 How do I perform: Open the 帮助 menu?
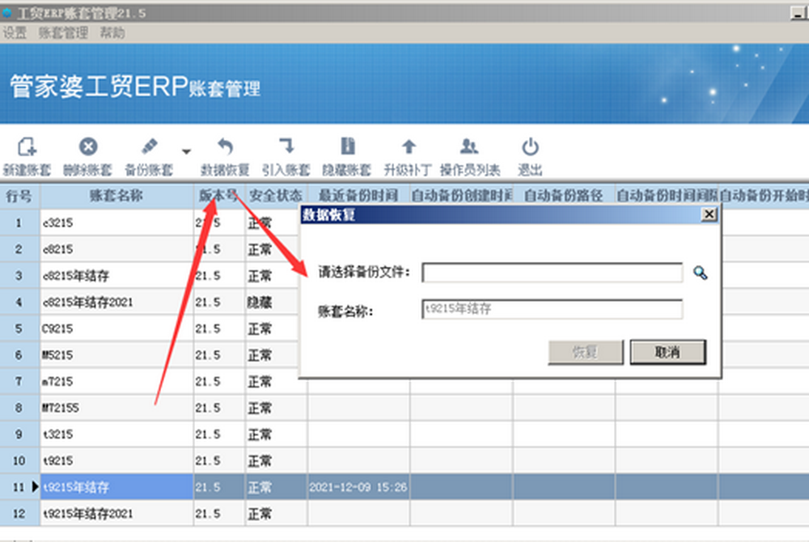click(x=112, y=33)
